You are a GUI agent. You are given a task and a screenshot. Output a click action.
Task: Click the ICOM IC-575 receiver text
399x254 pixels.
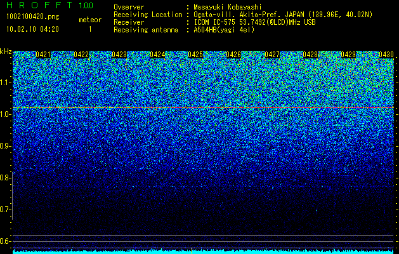(x=254, y=22)
